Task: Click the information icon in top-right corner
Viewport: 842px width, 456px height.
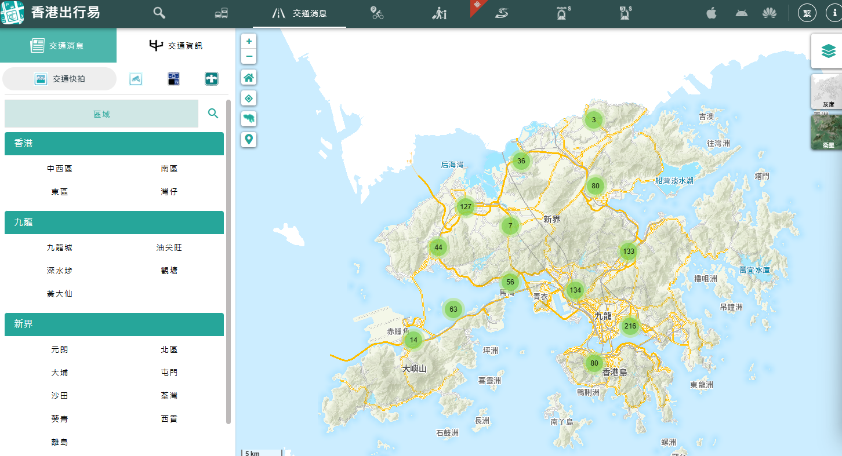Action: [x=833, y=13]
